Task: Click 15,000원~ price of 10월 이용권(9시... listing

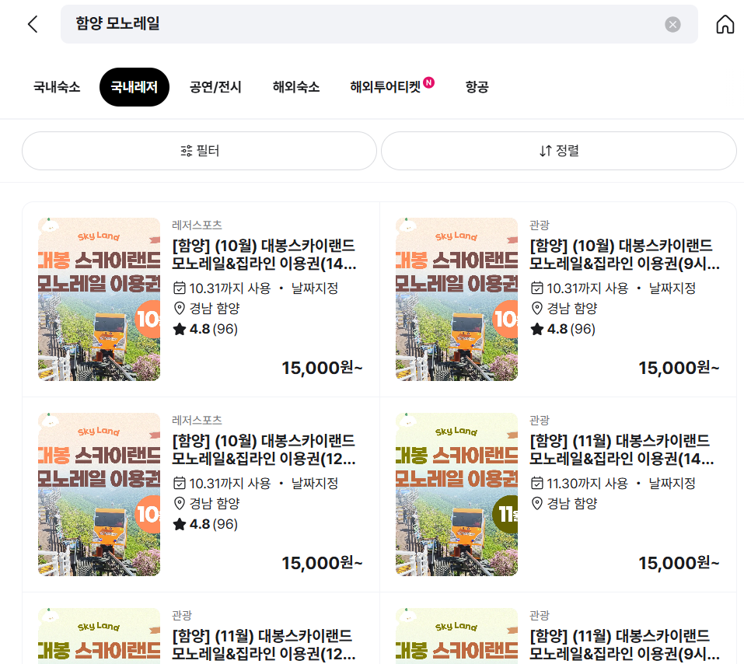Action: tap(679, 368)
